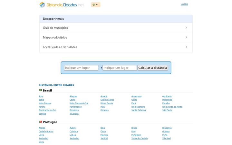Expand Local Guides e de cidades row

point(116,47)
